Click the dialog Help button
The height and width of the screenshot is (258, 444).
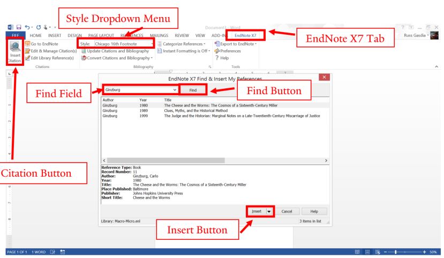(314, 211)
